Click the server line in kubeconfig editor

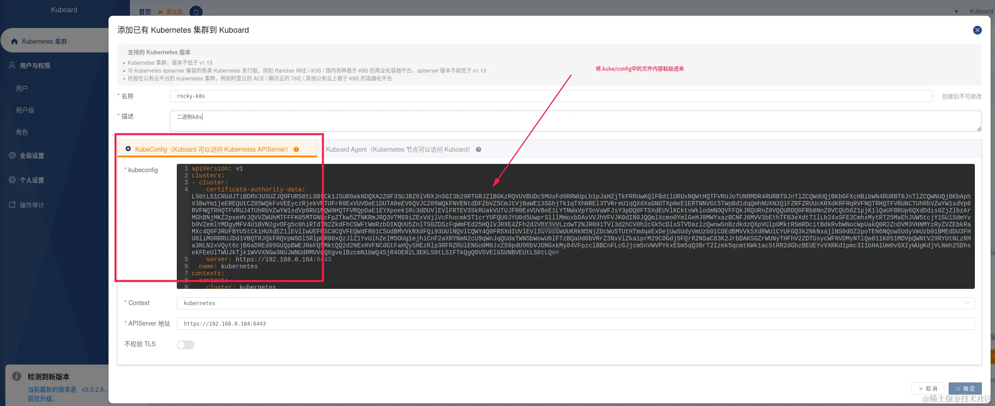[x=268, y=260]
